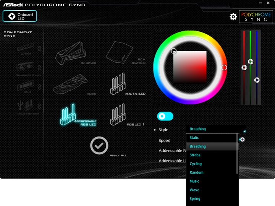Toggle the SSD sync link switch
Image resolution: width=275 pixels, height=206 pixels.
[x=40, y=87]
